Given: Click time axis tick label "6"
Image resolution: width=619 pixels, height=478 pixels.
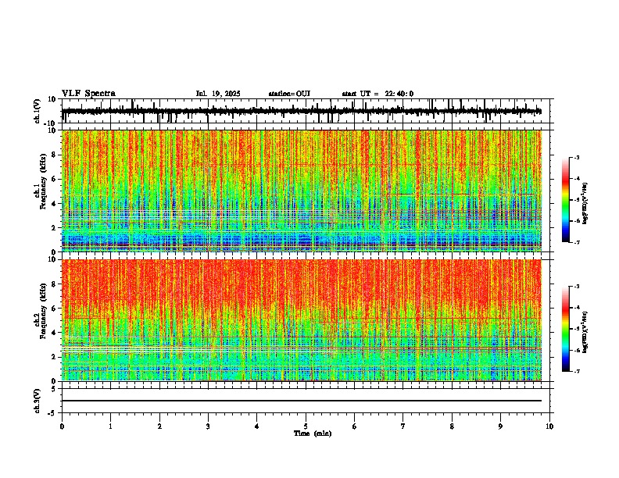Looking at the screenshot, I should tap(355, 426).
